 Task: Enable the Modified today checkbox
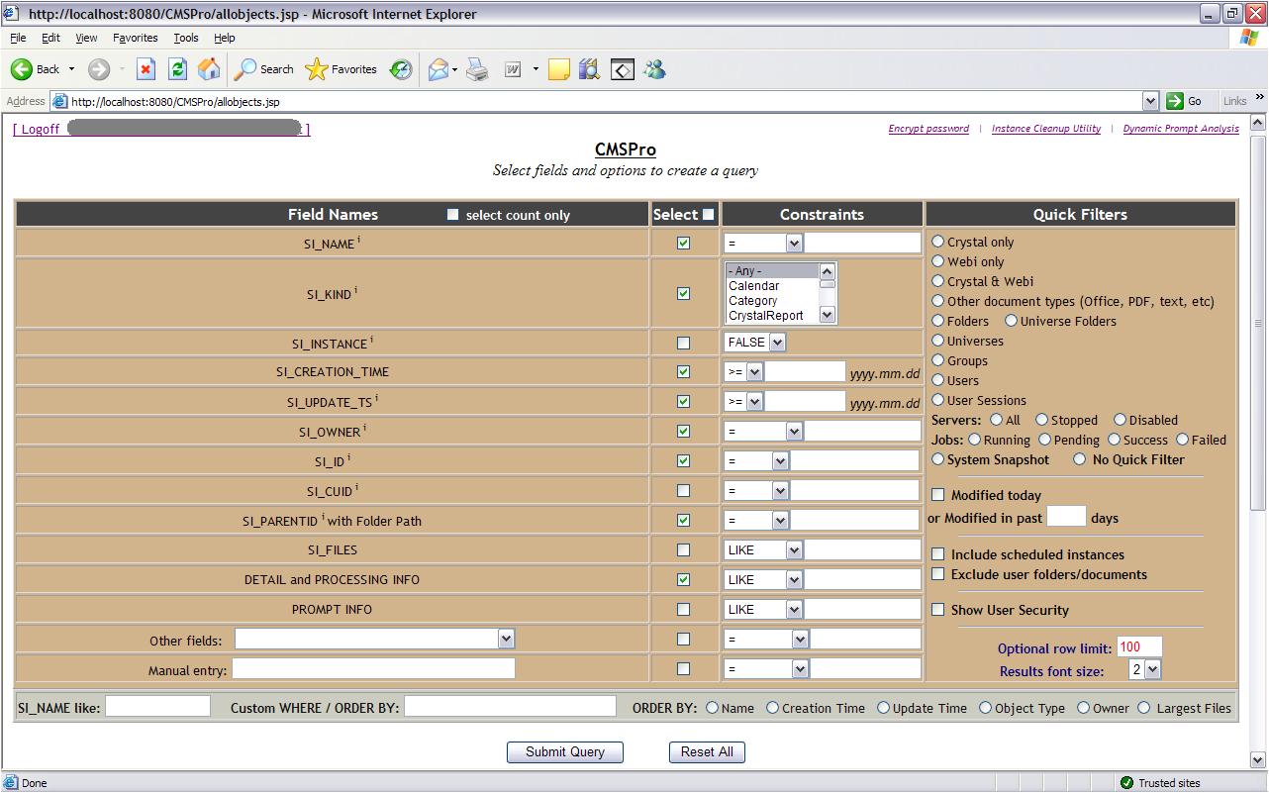point(938,495)
